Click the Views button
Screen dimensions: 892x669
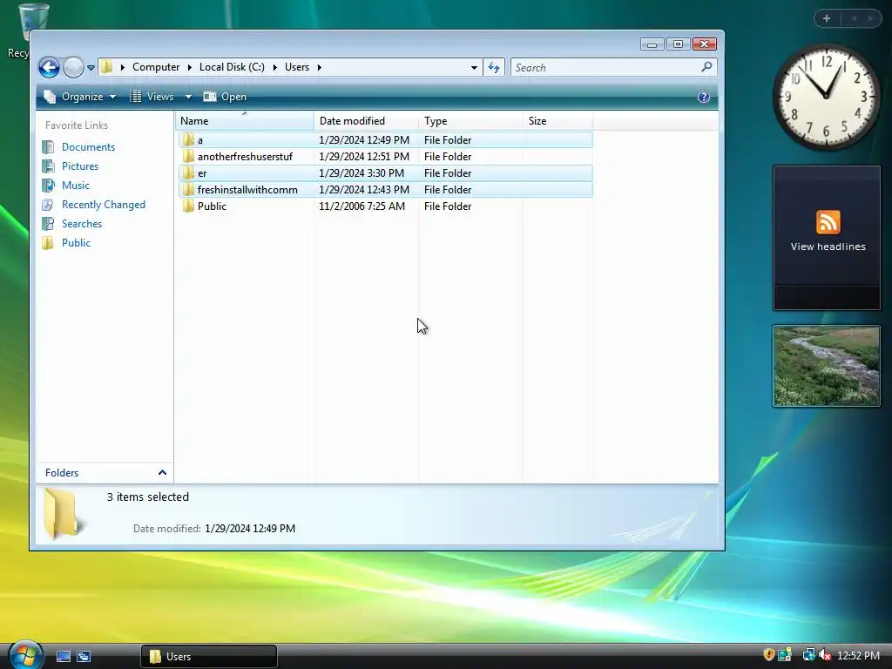152,97
